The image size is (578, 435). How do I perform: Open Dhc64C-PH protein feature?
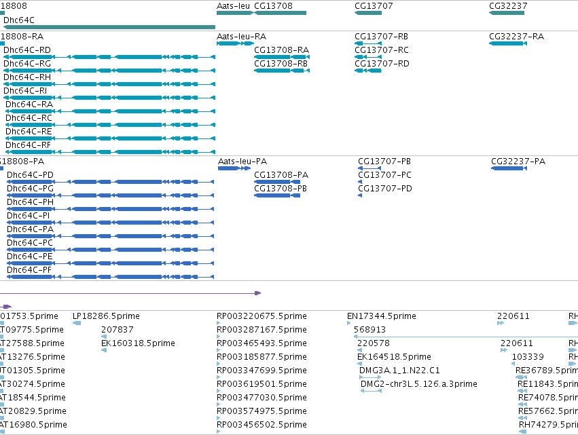point(110,209)
